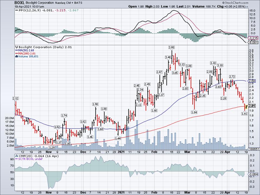260x195 pixels.
Task: Click the 3.05 low price label
Action: click(175, 73)
